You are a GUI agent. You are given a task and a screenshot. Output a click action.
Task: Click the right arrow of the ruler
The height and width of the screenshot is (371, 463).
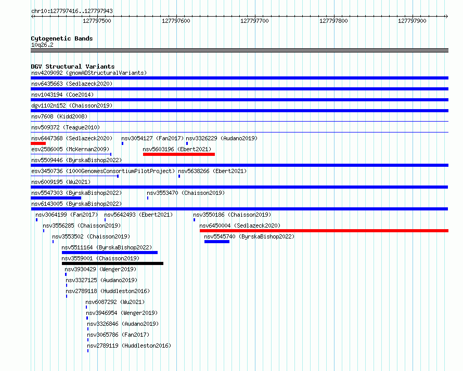click(446, 17)
